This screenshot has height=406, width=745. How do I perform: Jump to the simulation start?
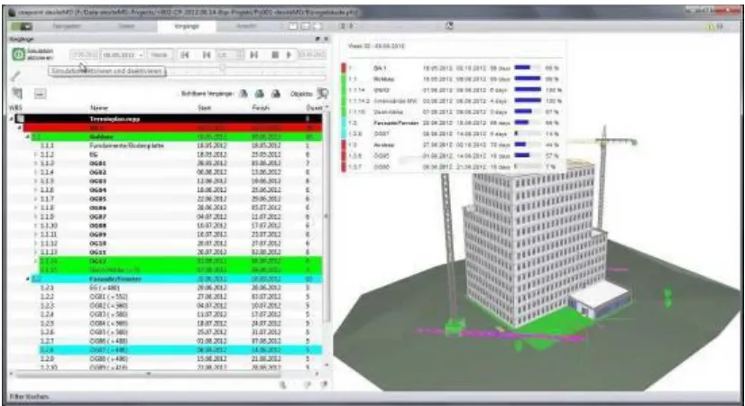[185, 55]
